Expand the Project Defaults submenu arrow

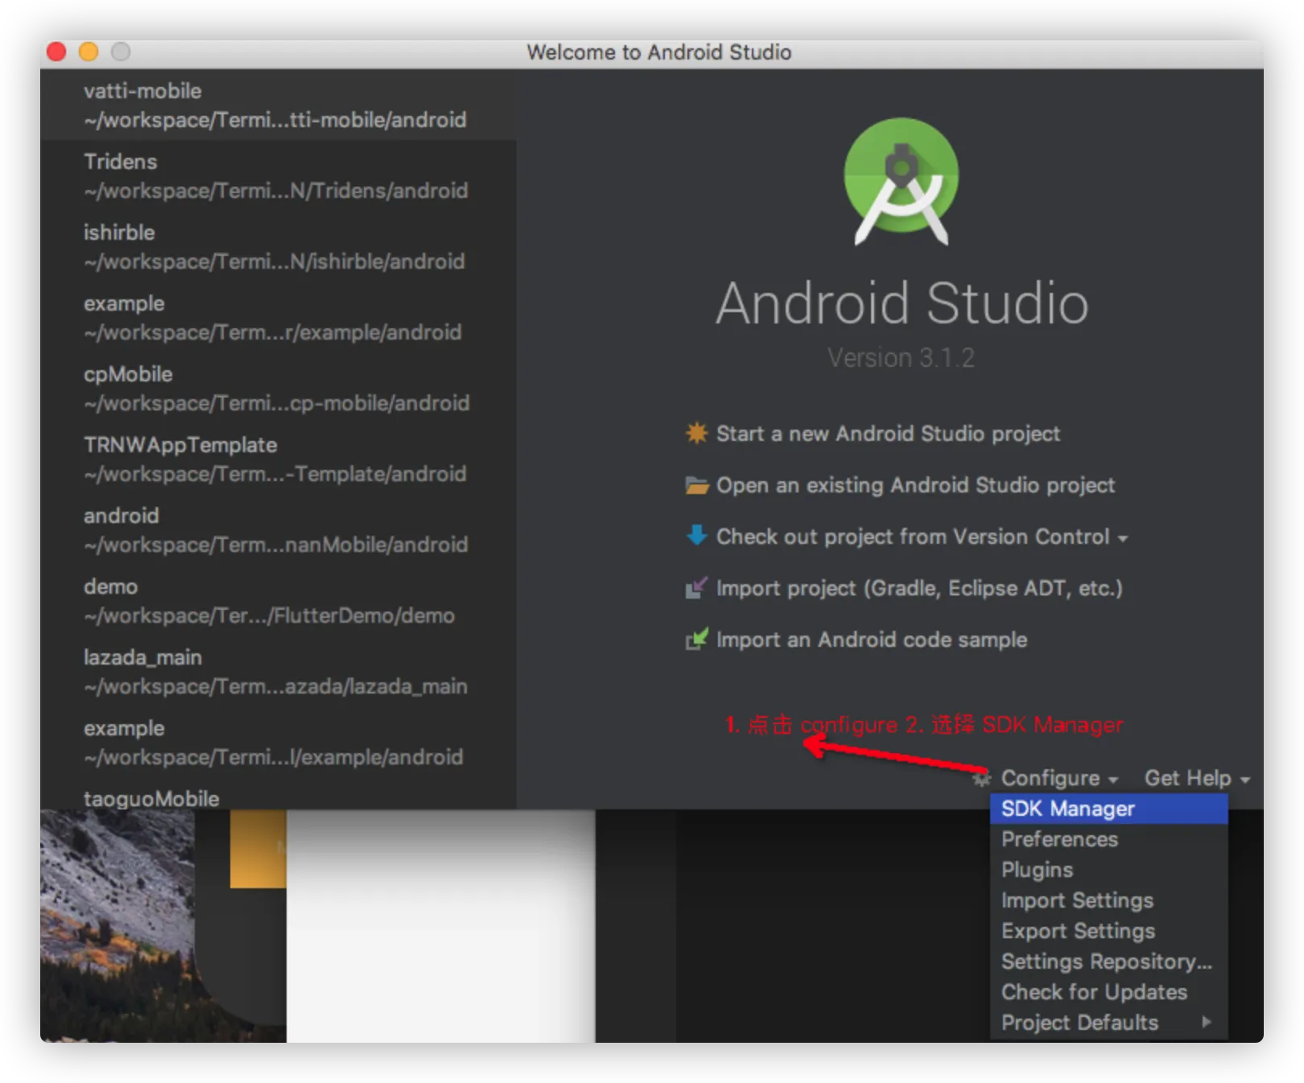click(1206, 1022)
